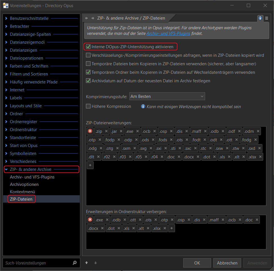
Task: Select the Labels category
Action: (x=16, y=98)
